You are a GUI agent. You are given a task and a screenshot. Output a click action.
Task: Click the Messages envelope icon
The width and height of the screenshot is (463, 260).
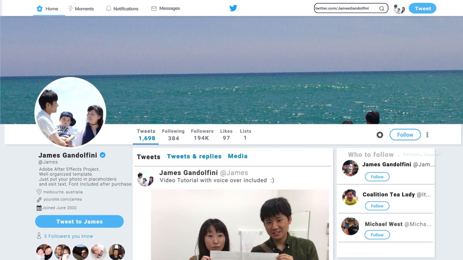154,8
